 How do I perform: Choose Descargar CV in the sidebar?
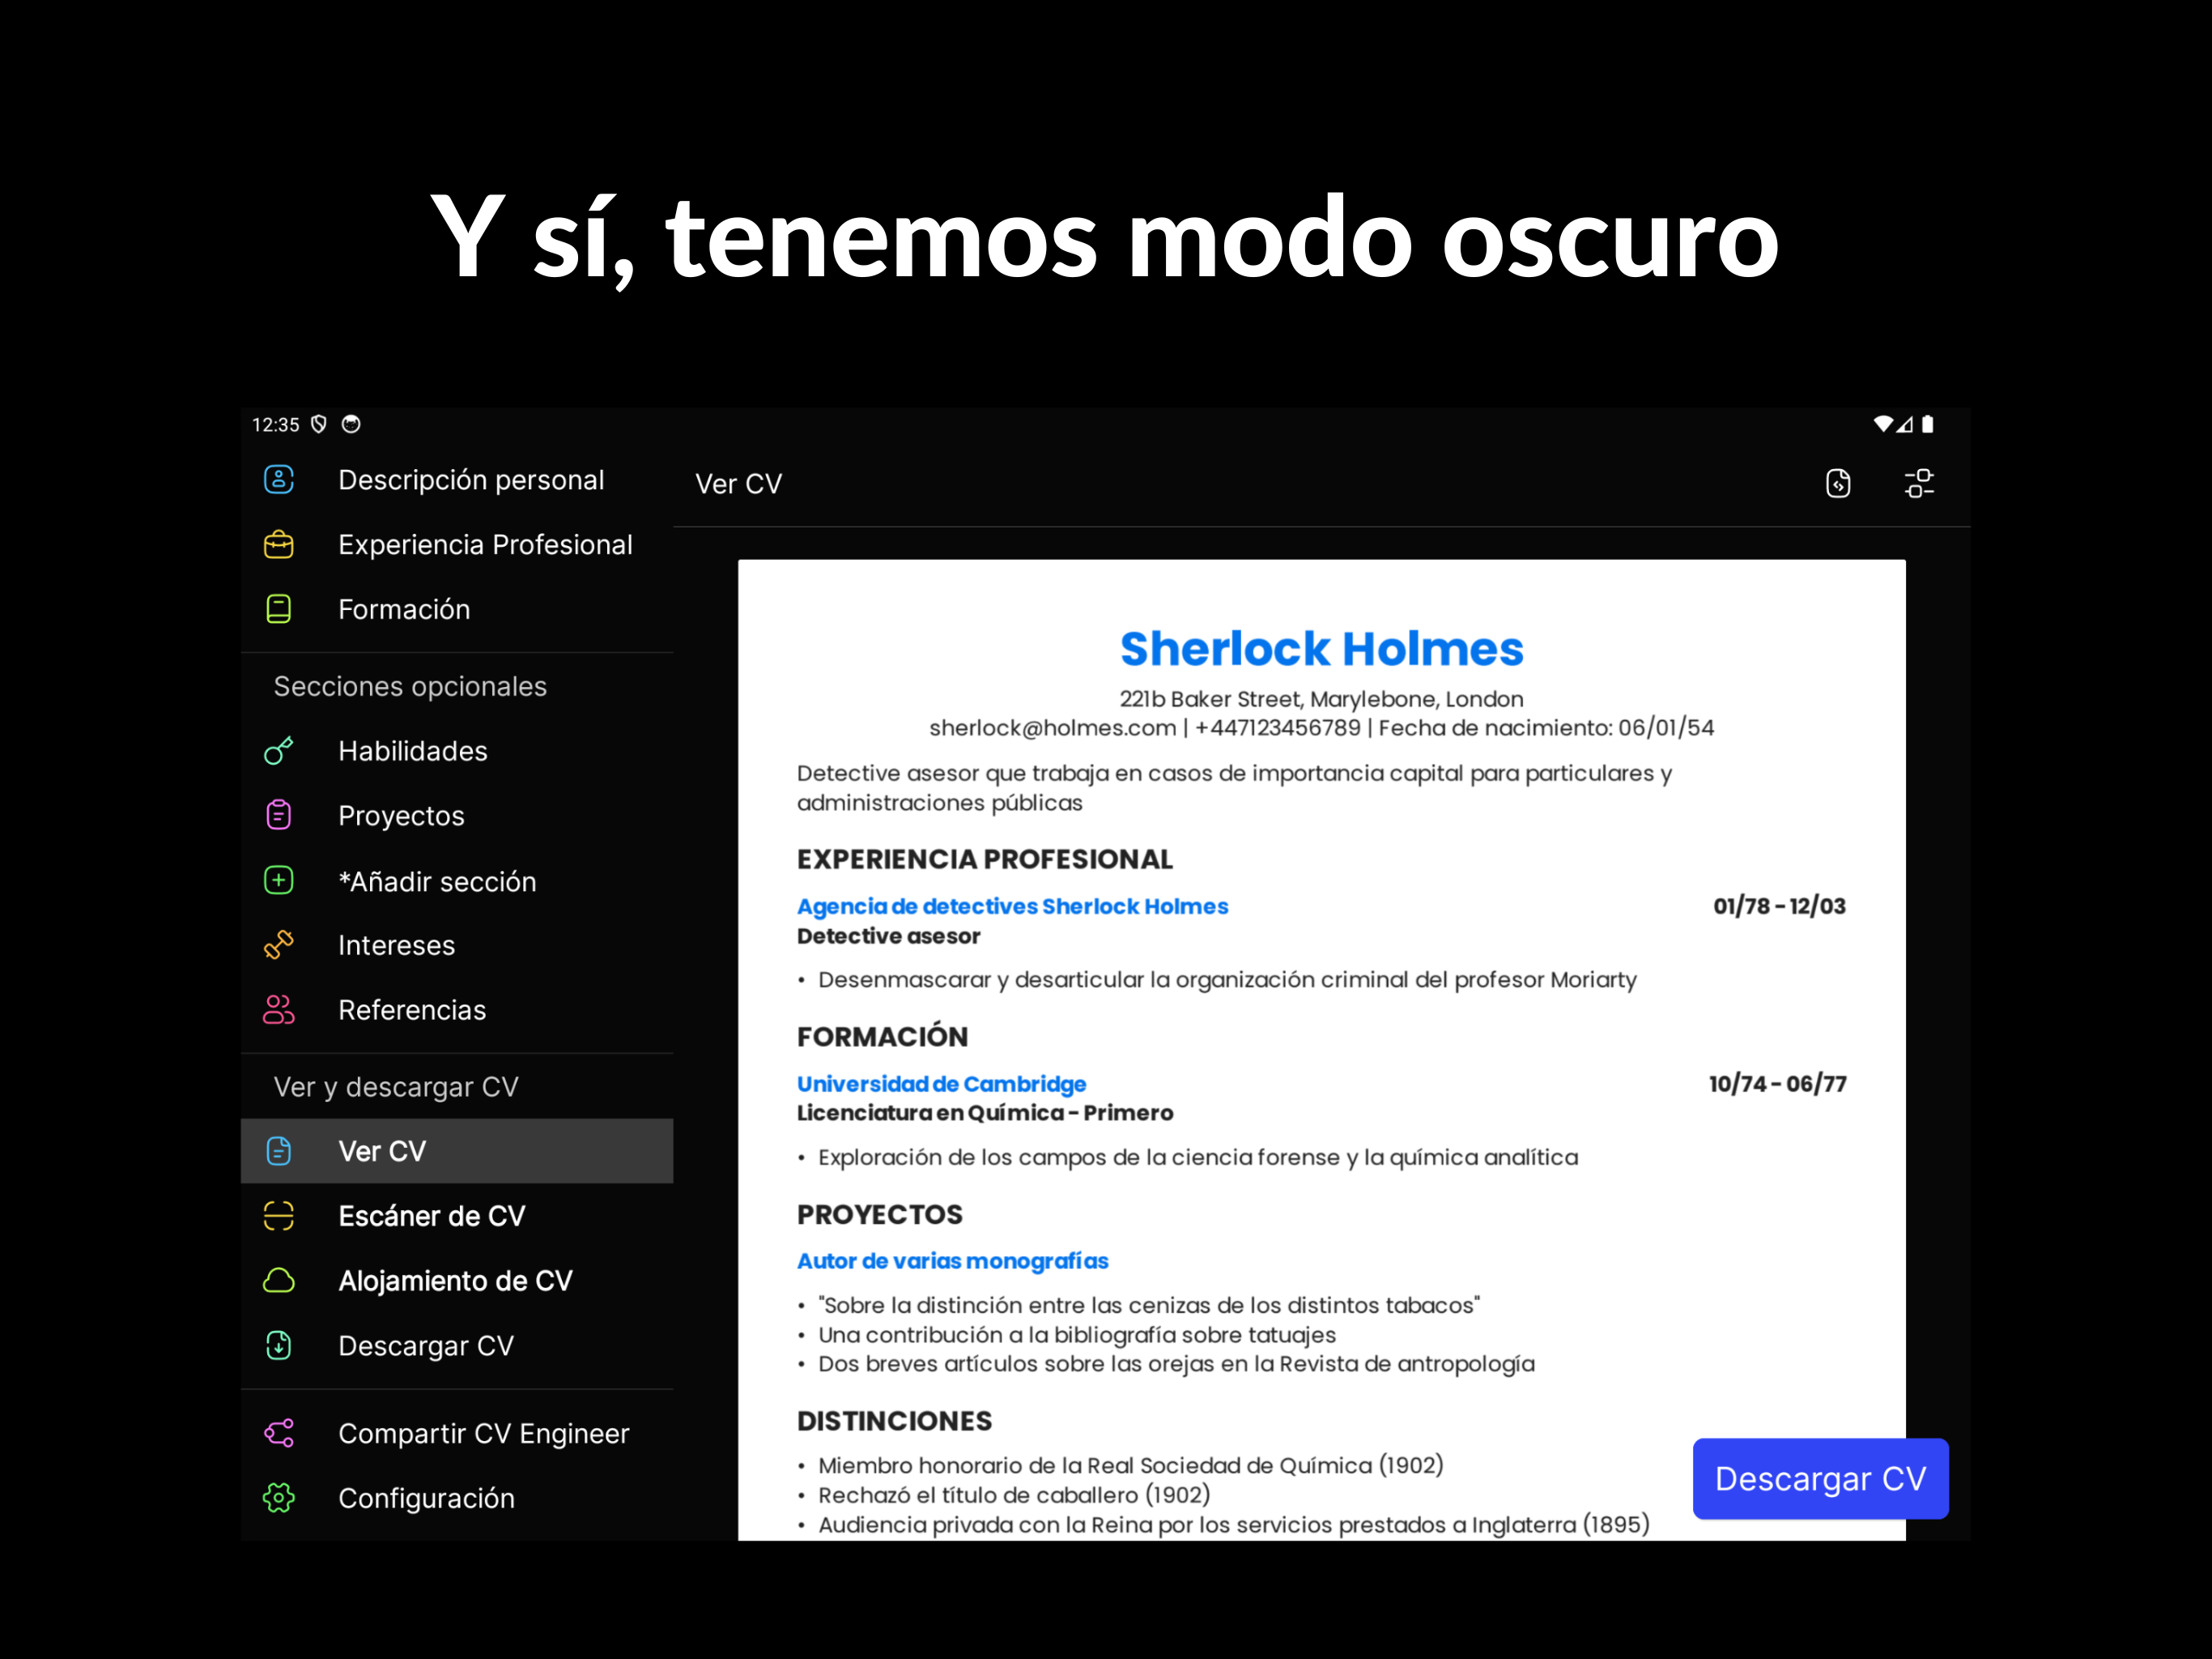tap(457, 1346)
